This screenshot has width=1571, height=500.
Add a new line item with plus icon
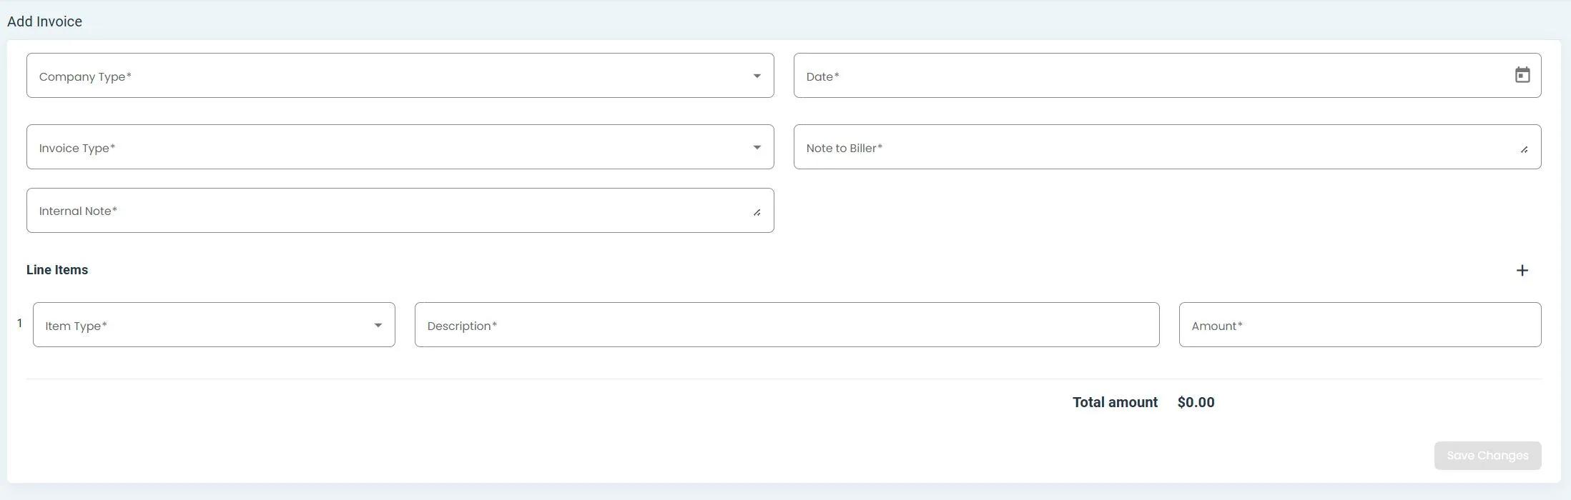click(1522, 271)
